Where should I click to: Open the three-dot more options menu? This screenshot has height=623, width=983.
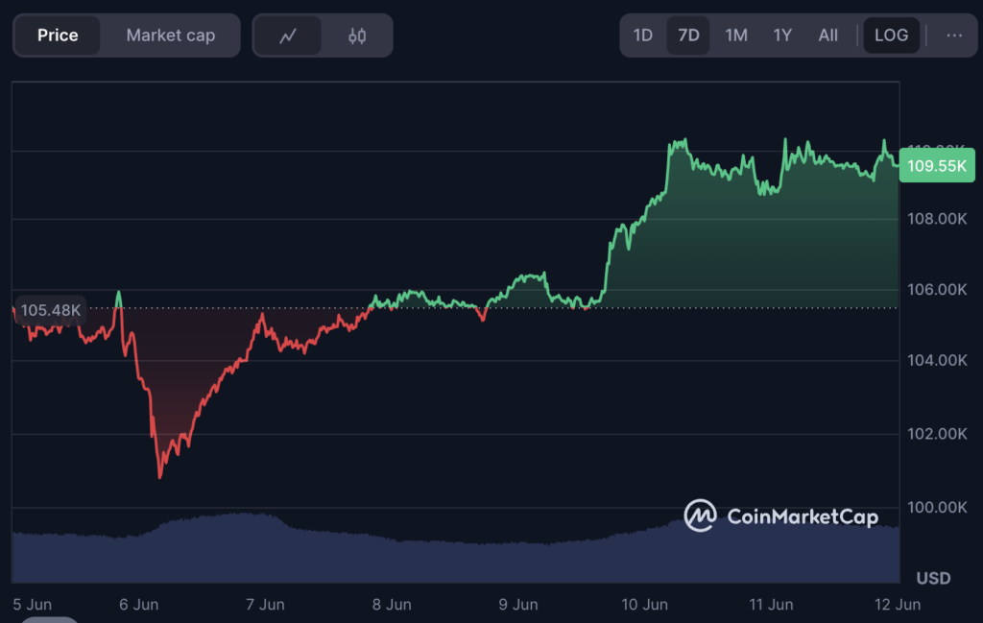954,36
